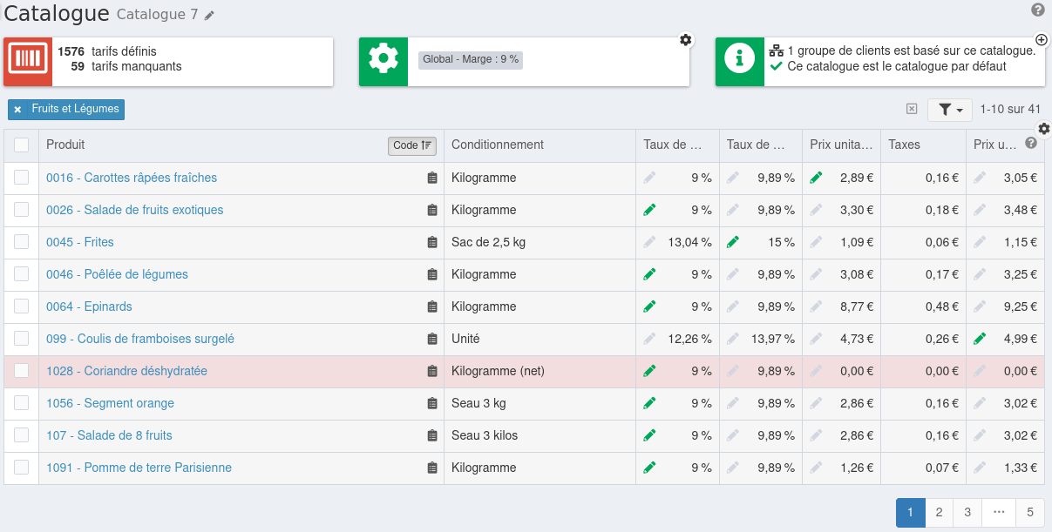Expand pagination ellipsis for more pages
Image resolution: width=1052 pixels, height=532 pixels.
point(999,512)
